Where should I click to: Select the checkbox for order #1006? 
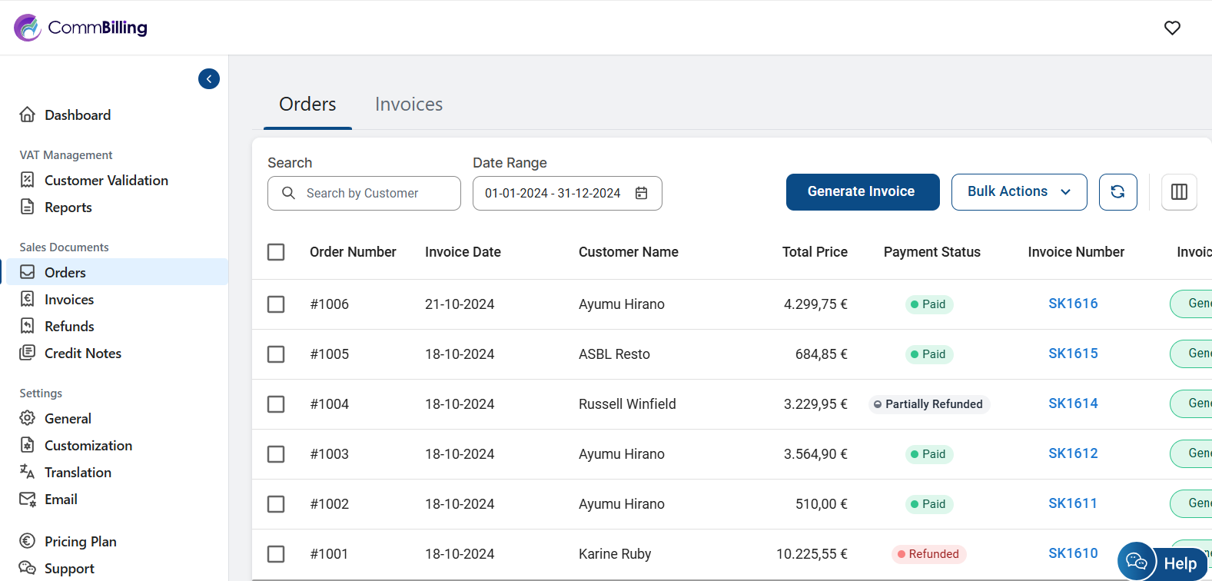tap(276, 304)
